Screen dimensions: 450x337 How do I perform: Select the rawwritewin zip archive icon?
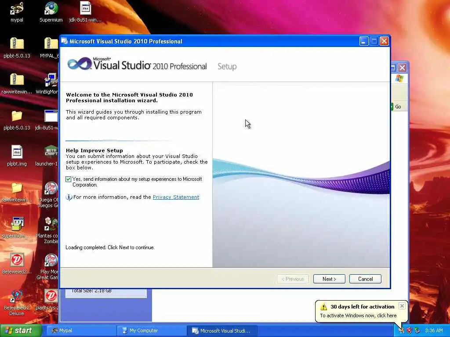coord(17,80)
